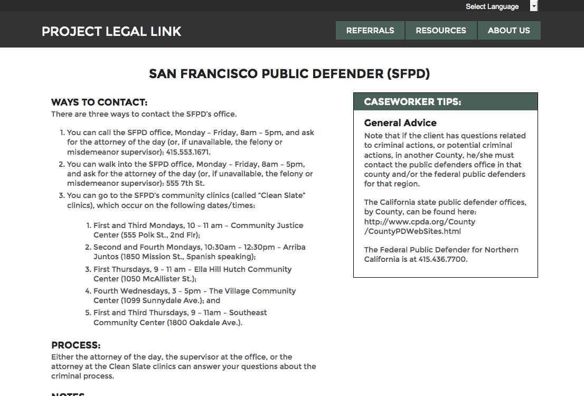Click the language dropdown arrow button
Viewport: 584px width, 396px height.
click(x=534, y=6)
